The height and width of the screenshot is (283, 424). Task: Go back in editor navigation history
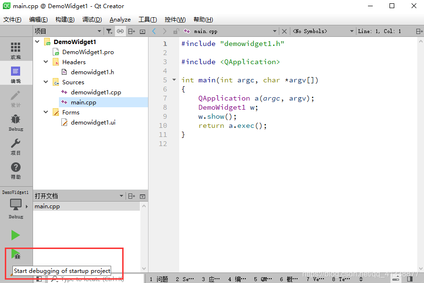[x=154, y=31]
